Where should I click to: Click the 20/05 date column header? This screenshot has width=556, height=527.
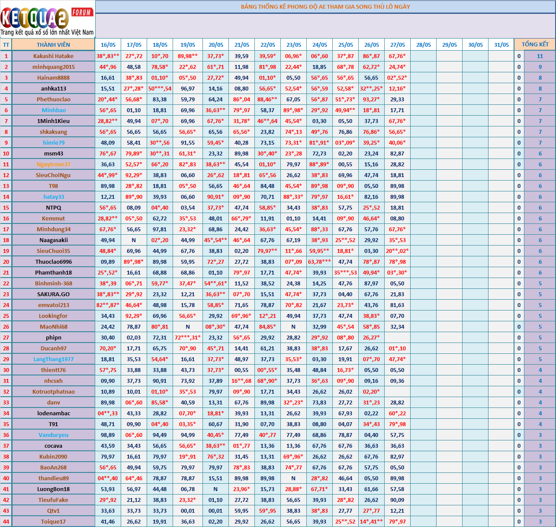(x=215, y=45)
